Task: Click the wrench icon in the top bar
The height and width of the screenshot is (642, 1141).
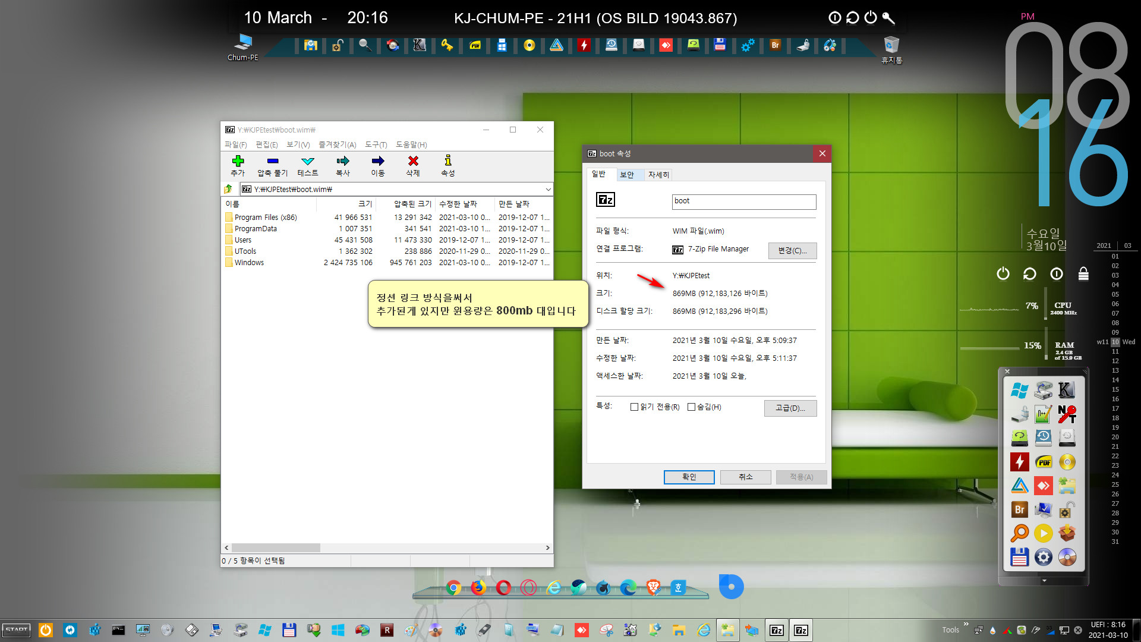Action: [888, 18]
